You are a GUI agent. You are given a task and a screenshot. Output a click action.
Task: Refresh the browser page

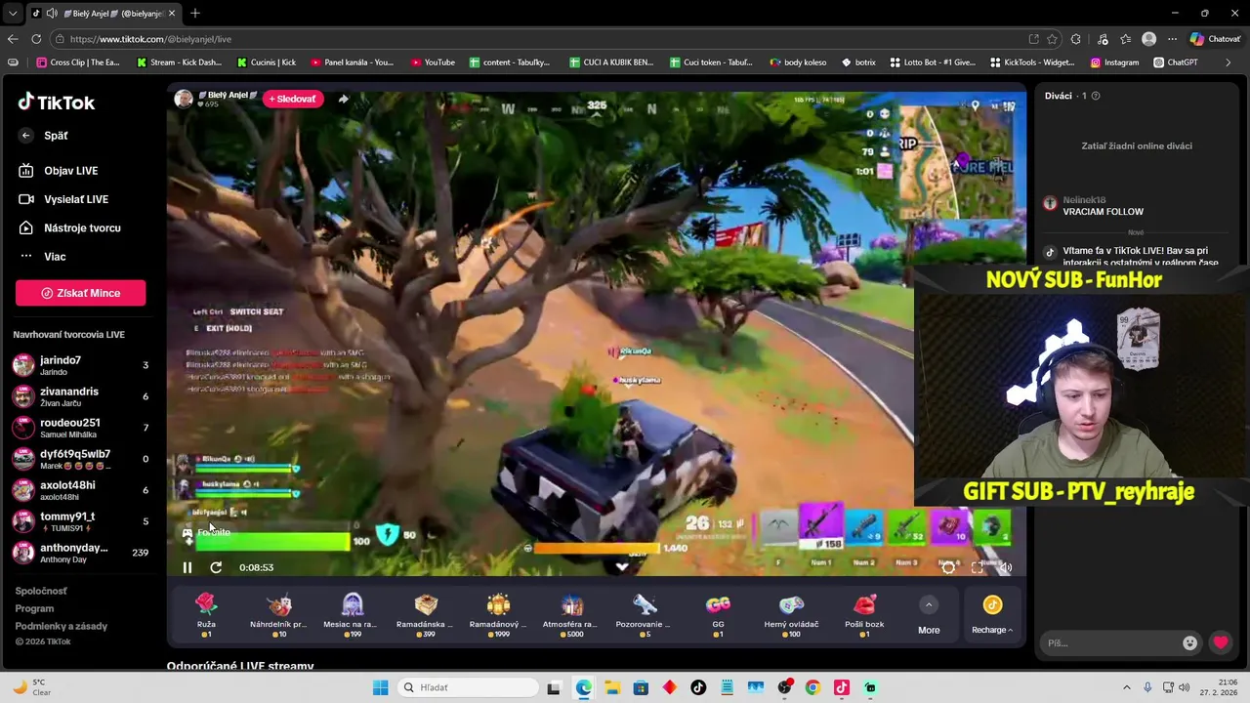[x=36, y=39]
